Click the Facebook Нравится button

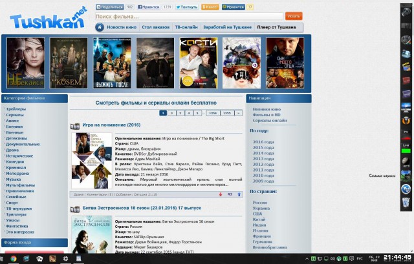[x=149, y=7]
